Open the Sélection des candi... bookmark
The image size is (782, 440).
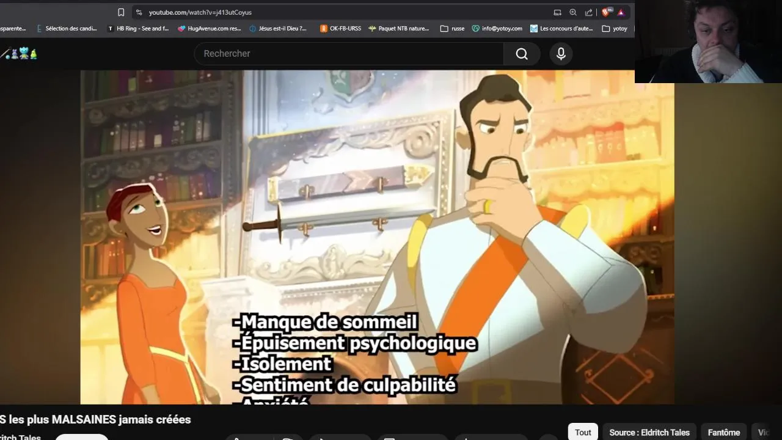click(x=67, y=28)
